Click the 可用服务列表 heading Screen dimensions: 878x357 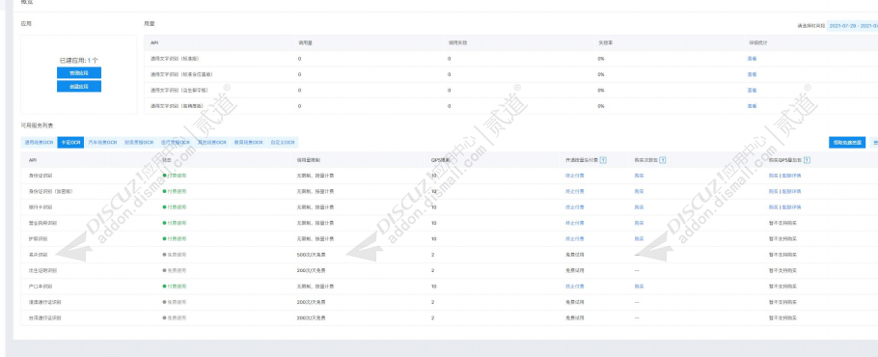[38, 125]
